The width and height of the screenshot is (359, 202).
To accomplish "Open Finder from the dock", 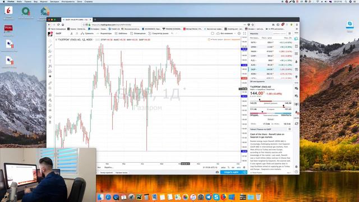I will pos(100,197).
